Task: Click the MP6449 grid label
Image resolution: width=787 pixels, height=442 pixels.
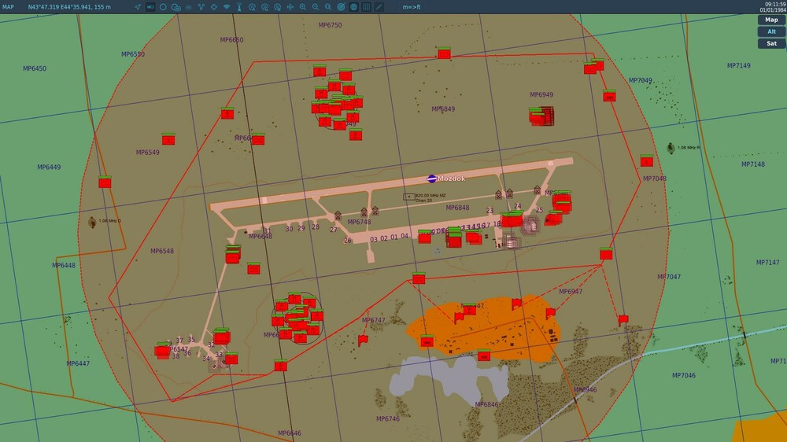Action: (49, 167)
